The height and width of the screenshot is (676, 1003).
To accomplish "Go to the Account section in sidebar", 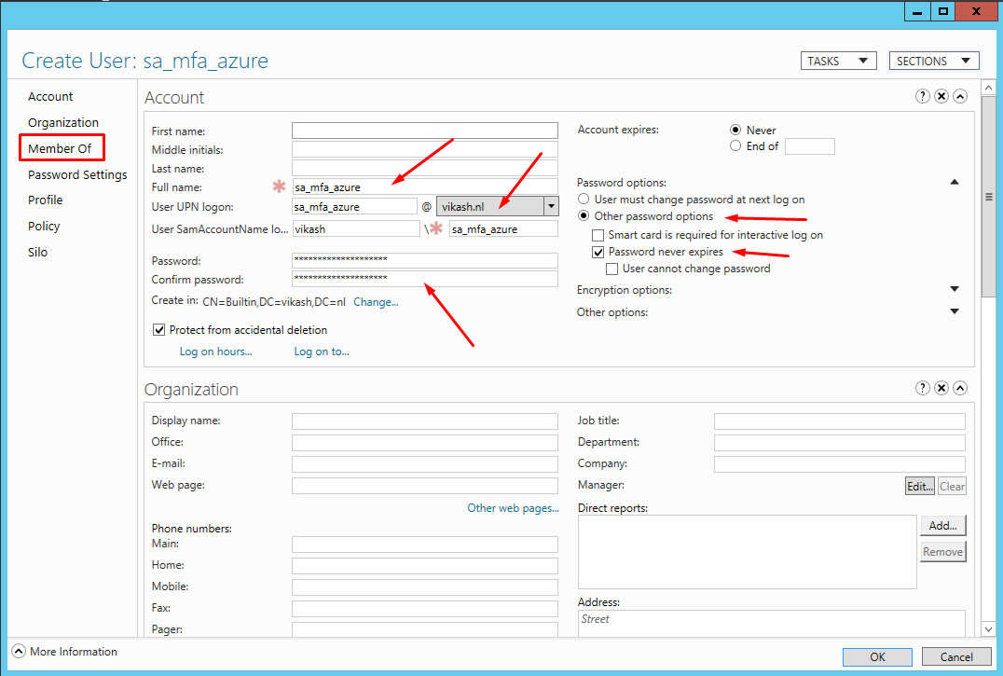I will click(x=50, y=96).
